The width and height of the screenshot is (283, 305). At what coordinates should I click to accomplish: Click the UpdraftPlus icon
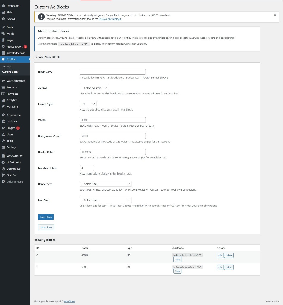3,169
